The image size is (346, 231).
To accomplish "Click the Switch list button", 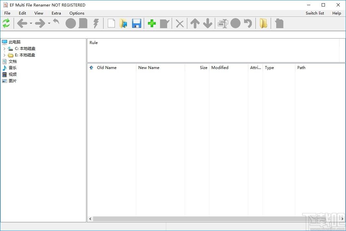I will pos(315,13).
